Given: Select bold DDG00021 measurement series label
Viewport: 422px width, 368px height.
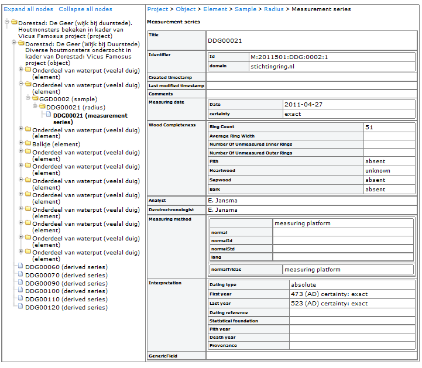Looking at the screenshot, I should point(90,119).
